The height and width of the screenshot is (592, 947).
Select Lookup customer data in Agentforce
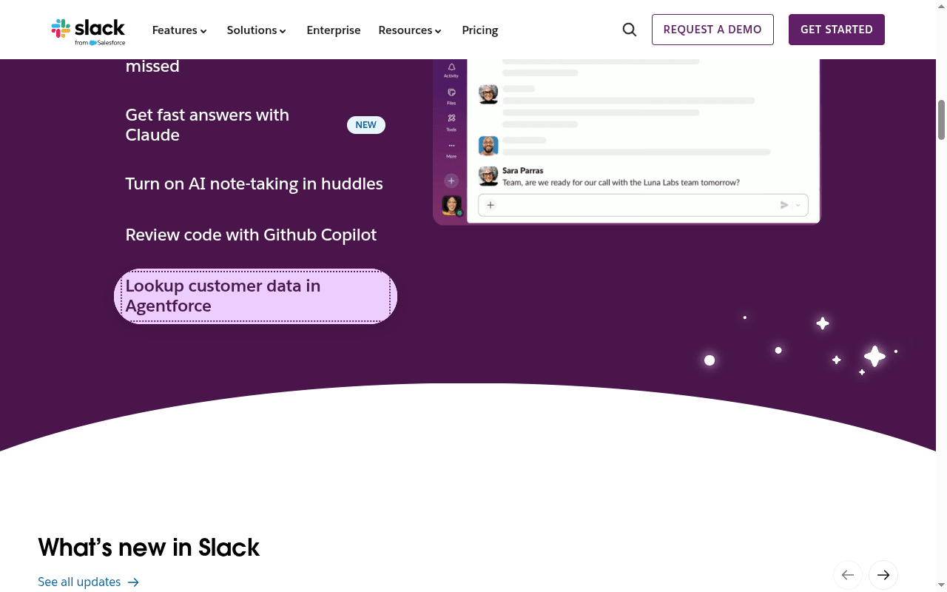[255, 296]
